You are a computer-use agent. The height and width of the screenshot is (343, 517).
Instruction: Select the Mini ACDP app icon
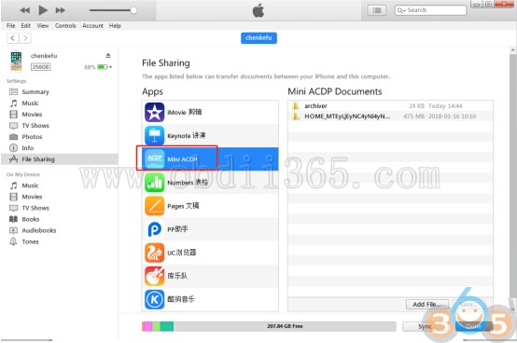coord(154,159)
